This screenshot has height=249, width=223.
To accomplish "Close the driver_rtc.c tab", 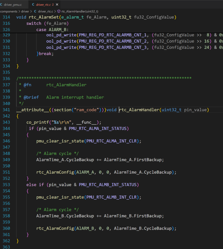I will pyautogui.click(x=57, y=5).
